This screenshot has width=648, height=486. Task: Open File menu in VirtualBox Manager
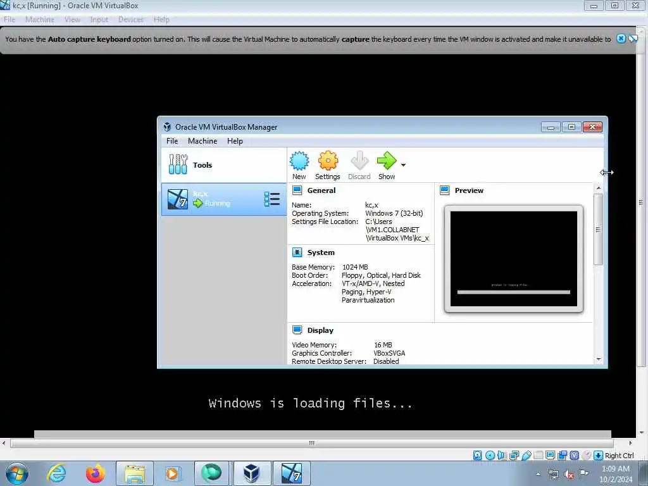(x=172, y=141)
